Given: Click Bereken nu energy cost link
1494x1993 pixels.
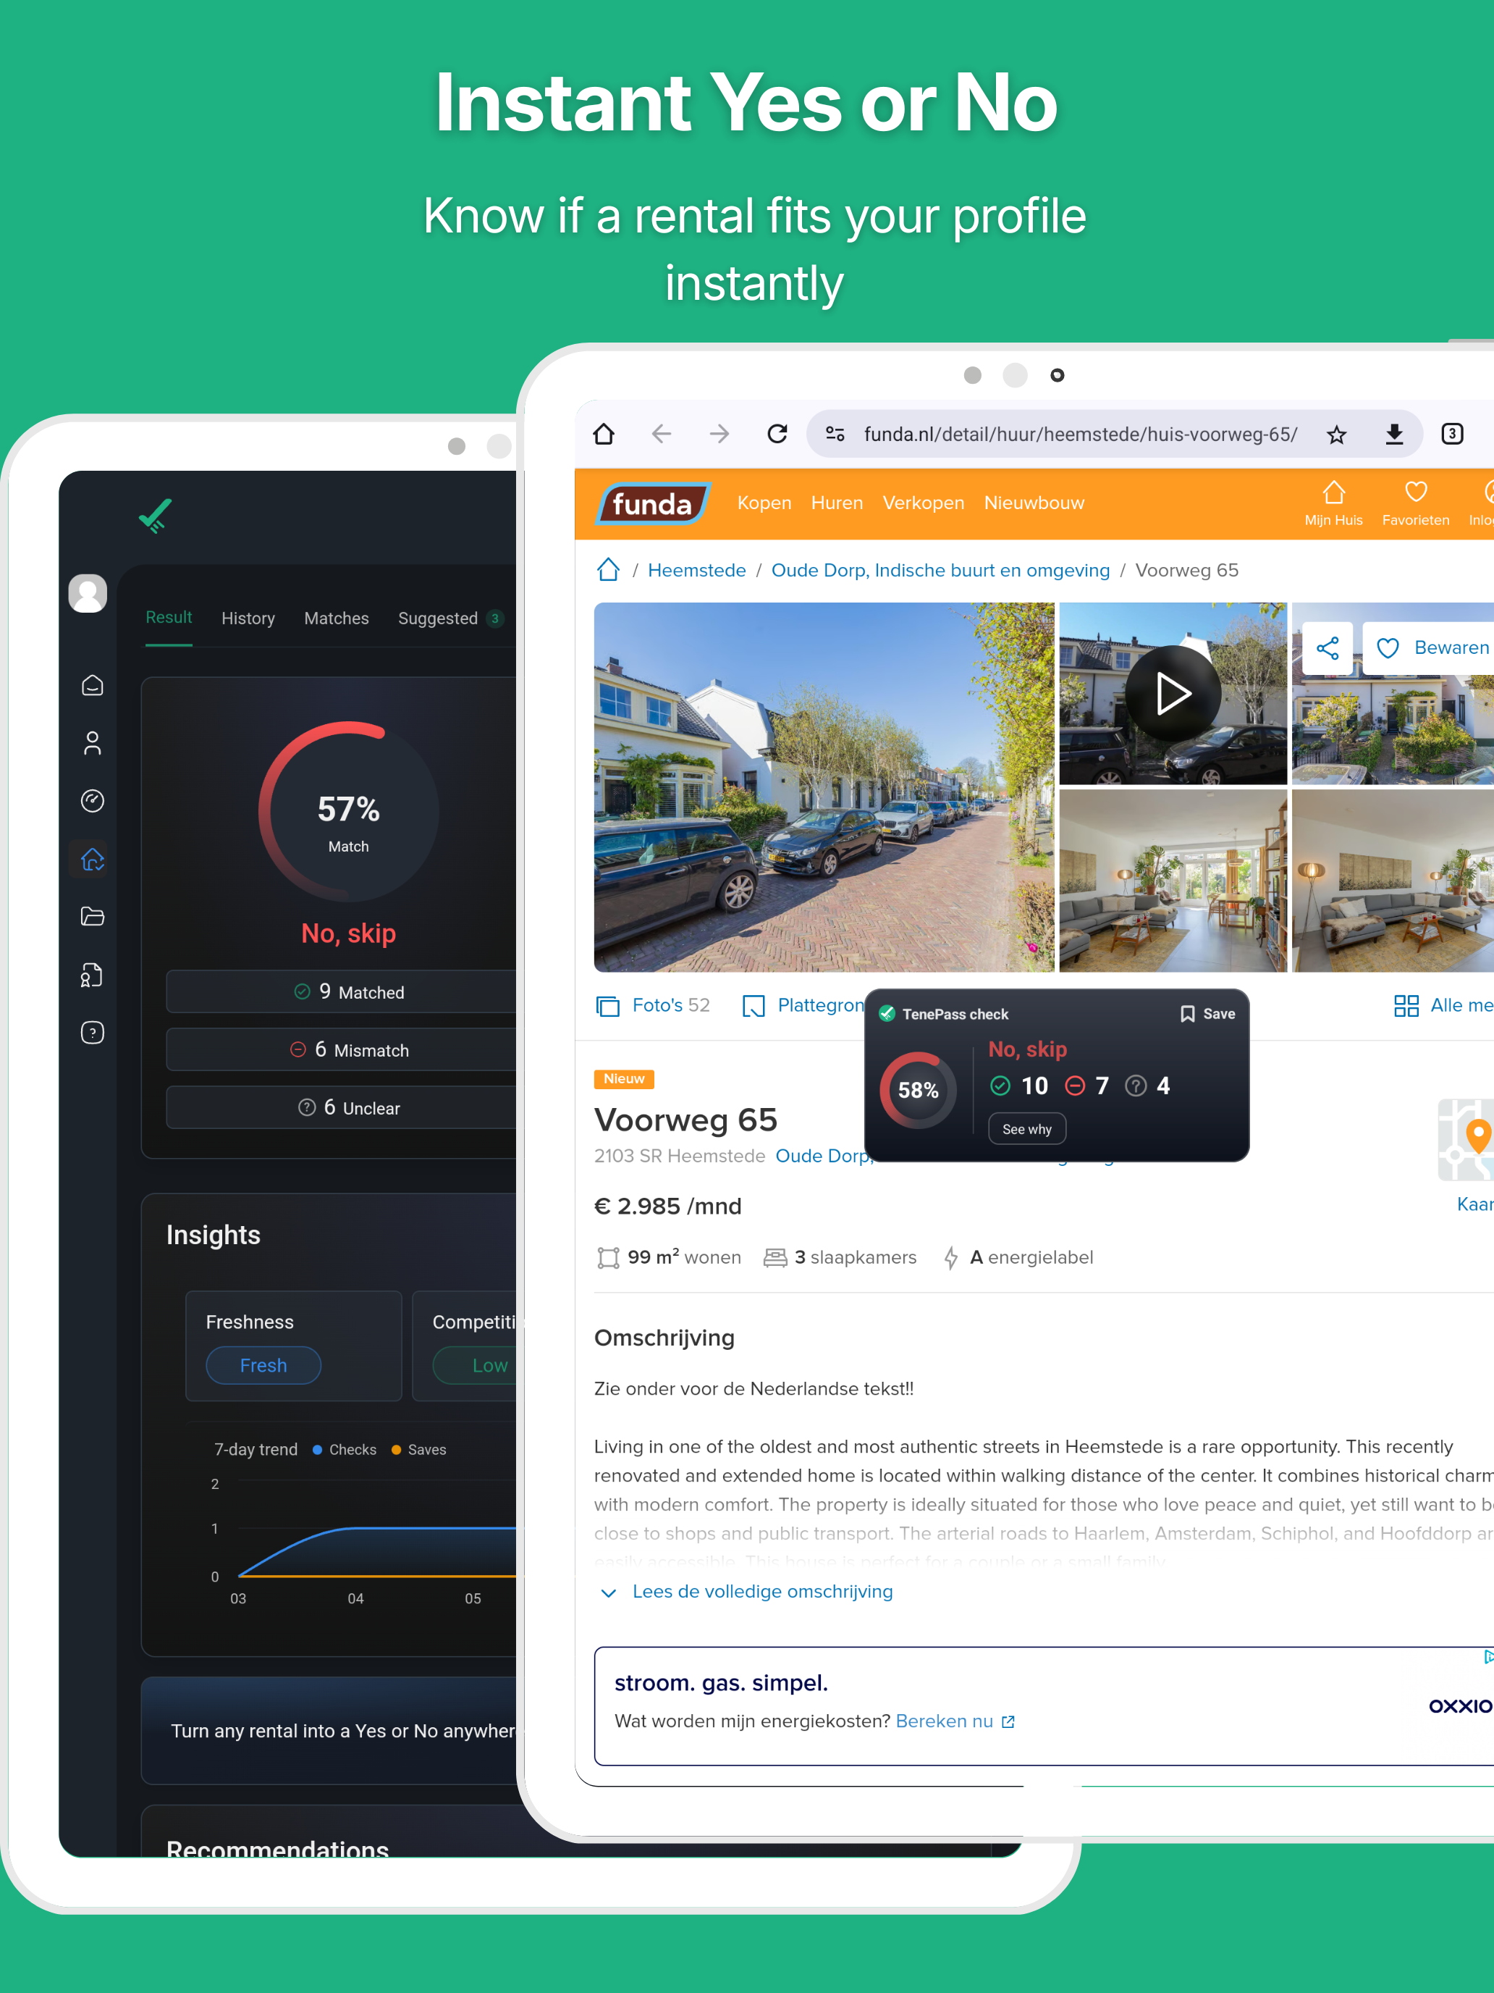Looking at the screenshot, I should [x=955, y=1721].
